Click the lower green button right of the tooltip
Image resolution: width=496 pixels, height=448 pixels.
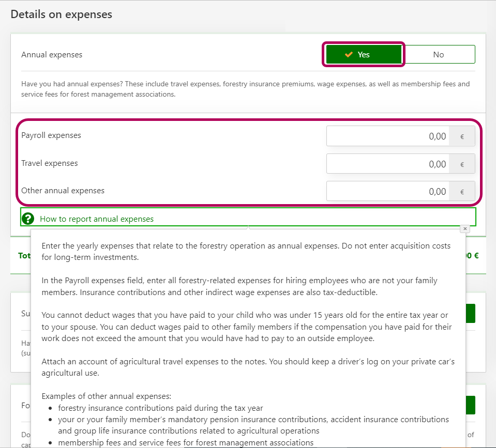(470, 405)
